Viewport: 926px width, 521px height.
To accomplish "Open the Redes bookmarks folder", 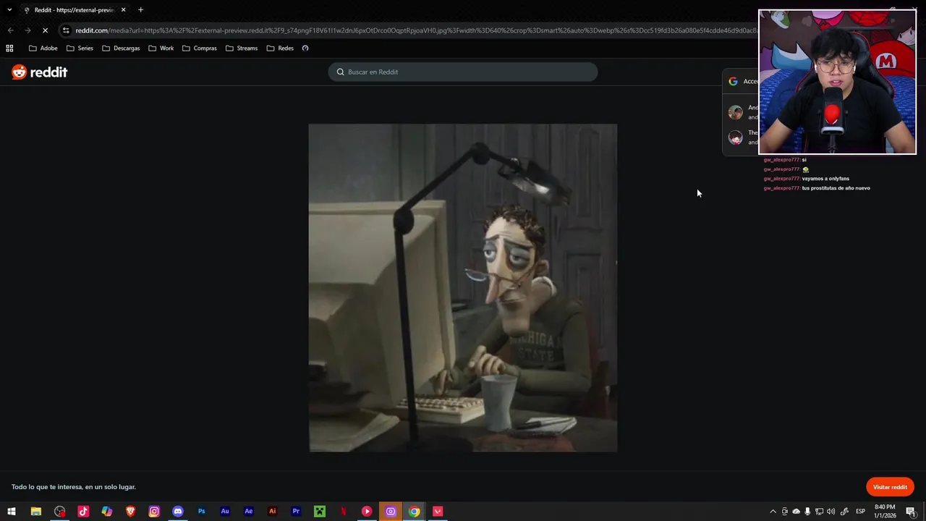I will (280, 48).
